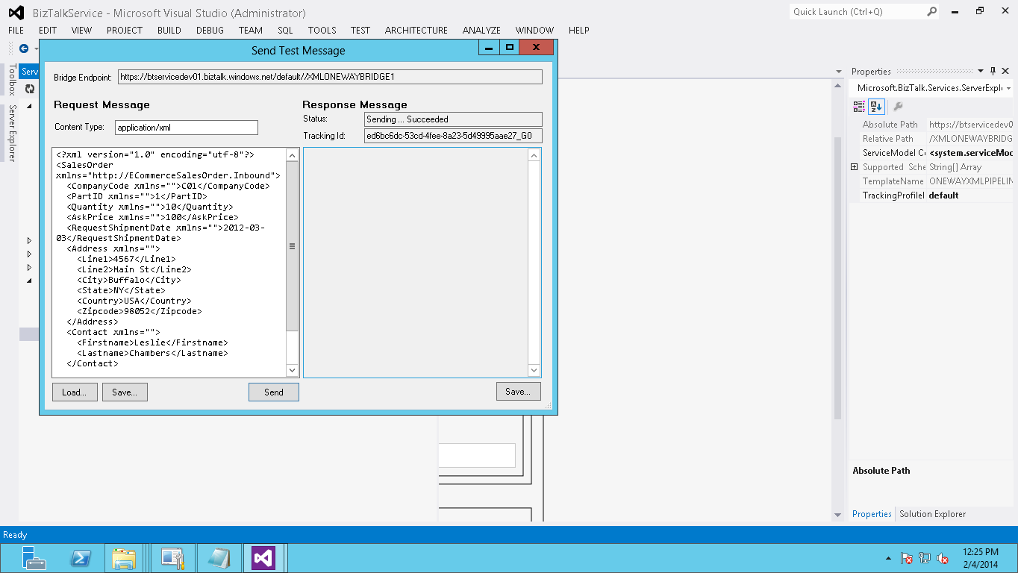Open the TOOLS menu

[x=322, y=31]
